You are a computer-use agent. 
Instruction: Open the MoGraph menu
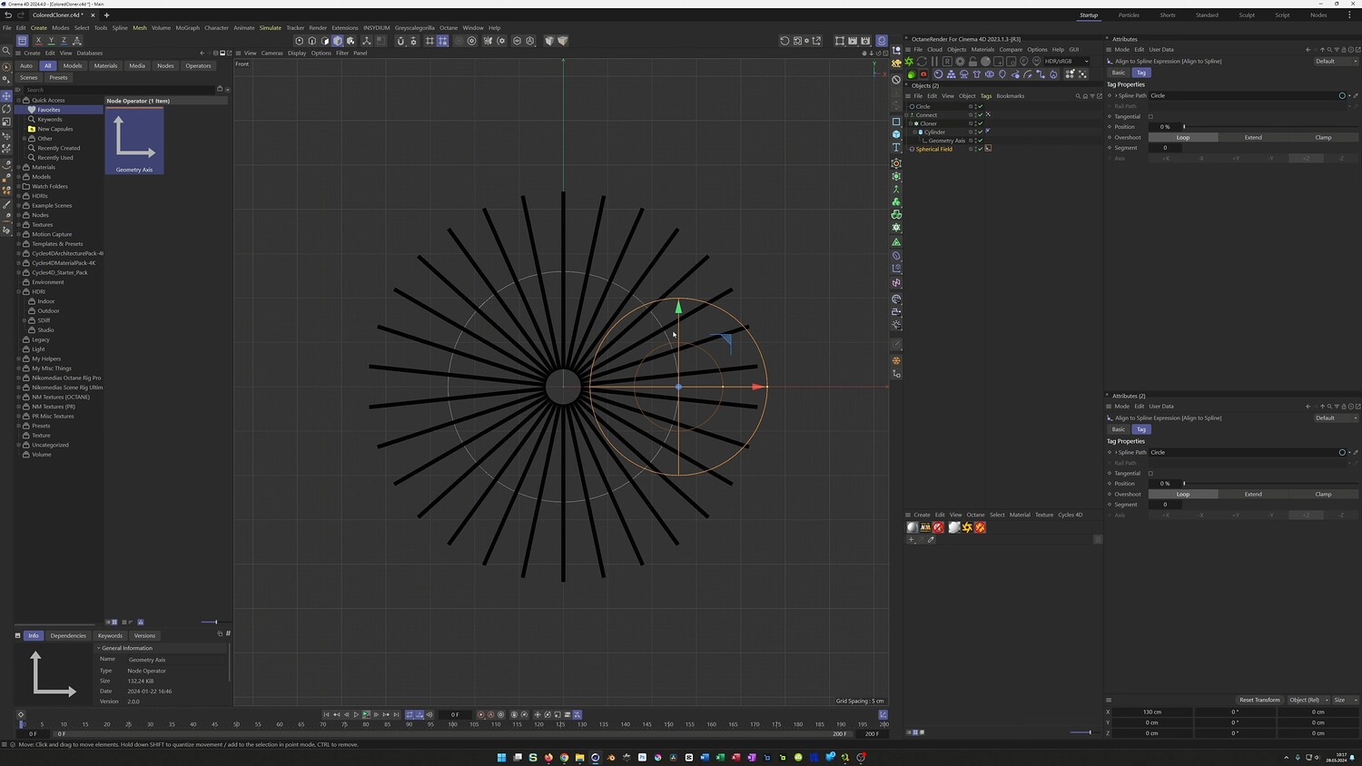point(187,28)
